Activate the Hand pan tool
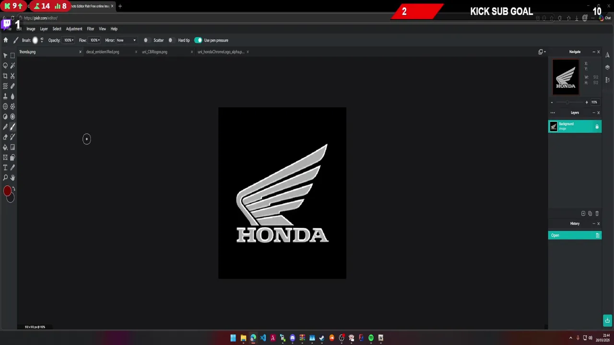The width and height of the screenshot is (614, 345). pyautogui.click(x=12, y=178)
